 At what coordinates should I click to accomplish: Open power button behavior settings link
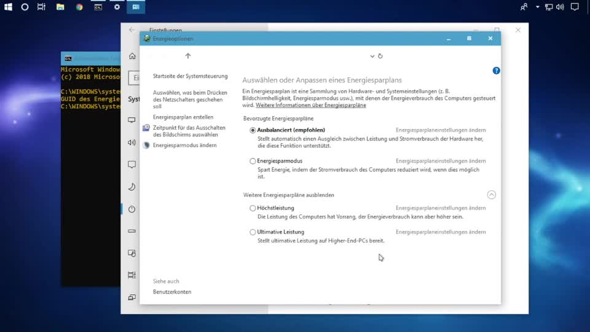(190, 100)
